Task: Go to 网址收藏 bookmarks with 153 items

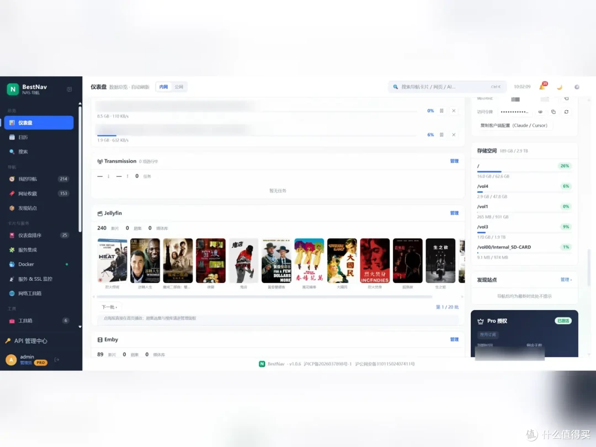Action: (x=39, y=194)
